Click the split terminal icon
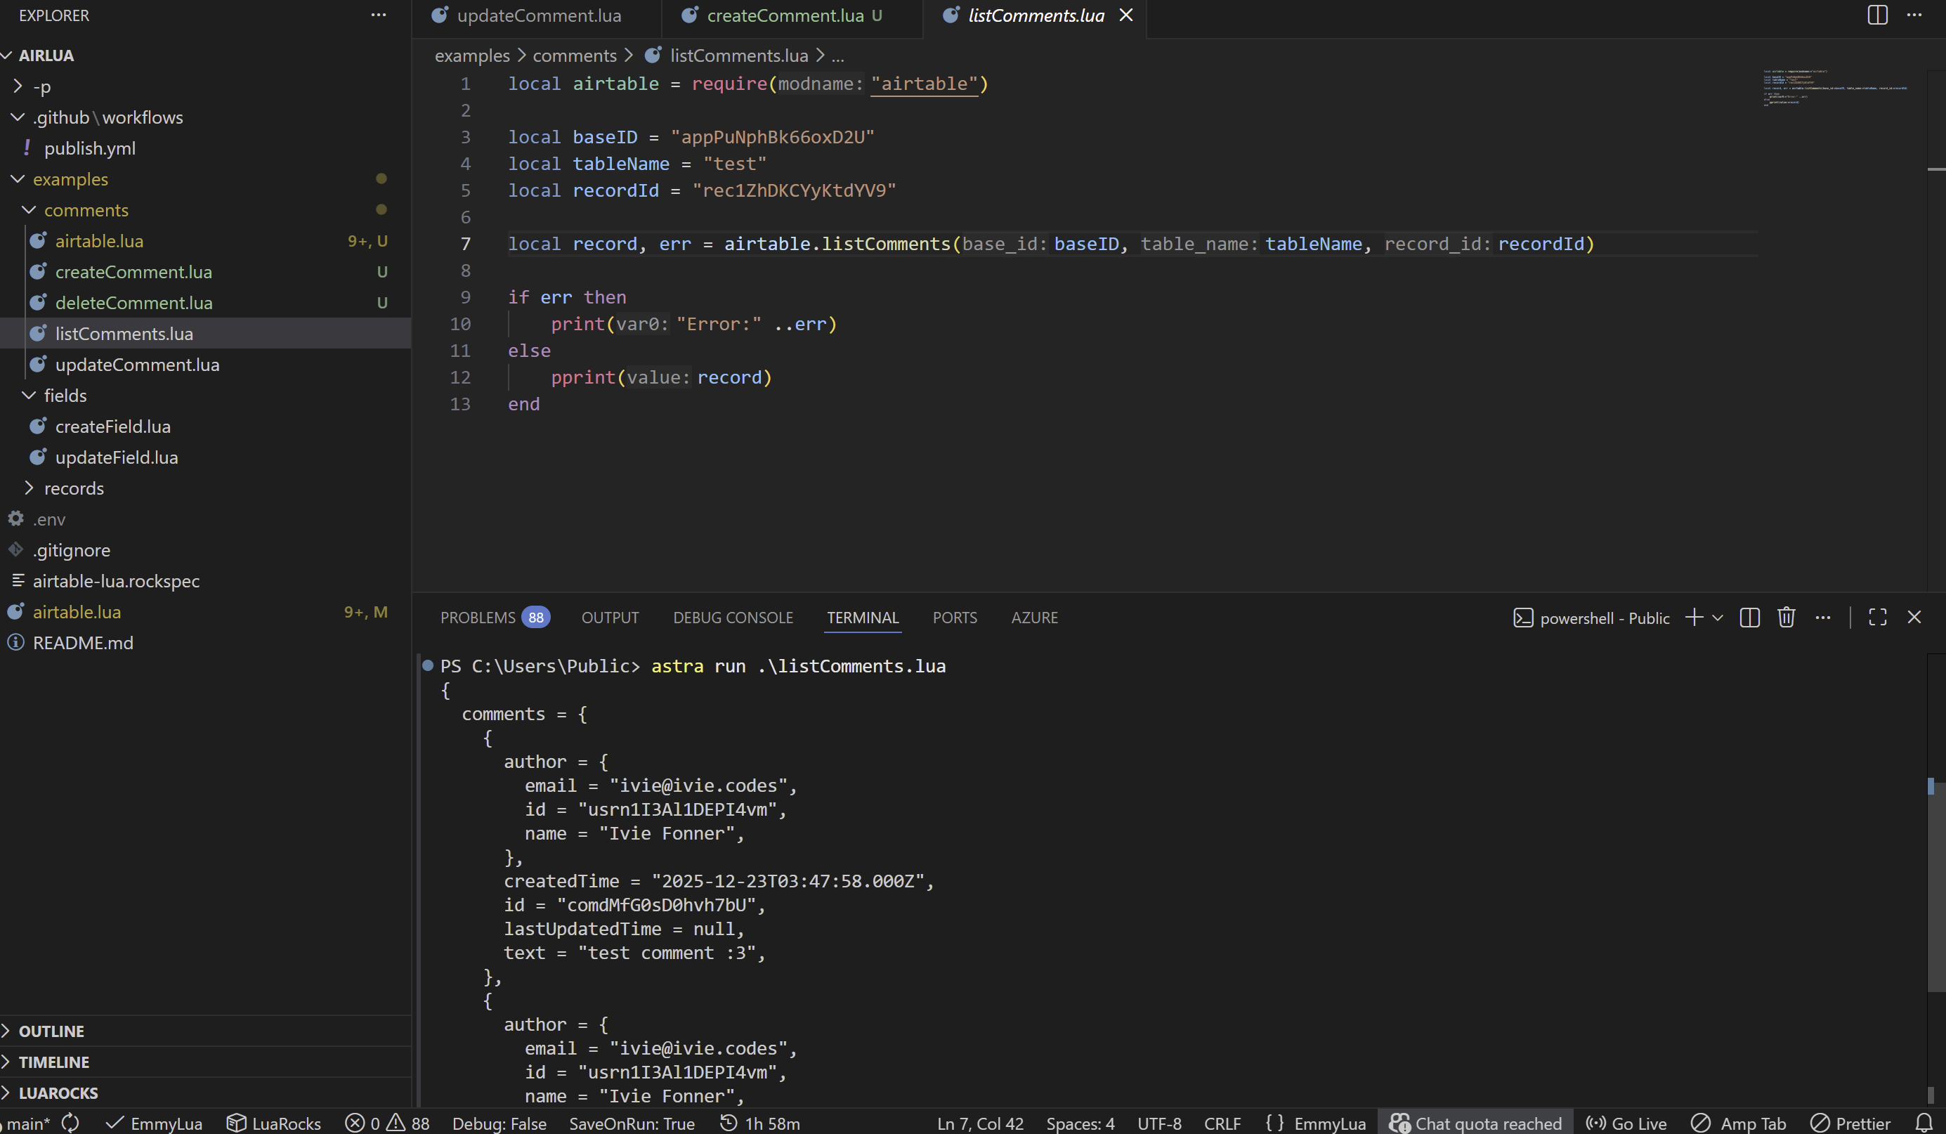Viewport: 1946px width, 1134px height. click(x=1749, y=617)
